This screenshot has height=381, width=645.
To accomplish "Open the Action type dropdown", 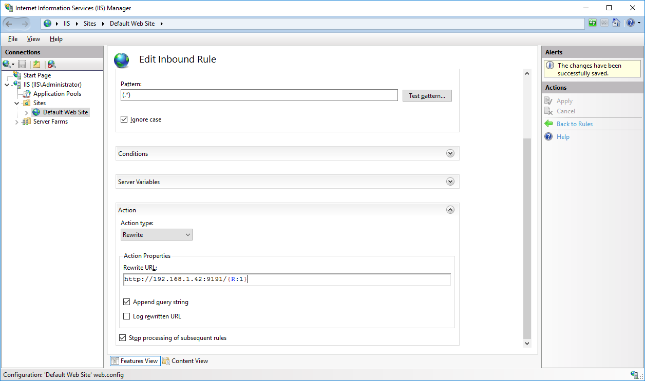I will (x=186, y=234).
